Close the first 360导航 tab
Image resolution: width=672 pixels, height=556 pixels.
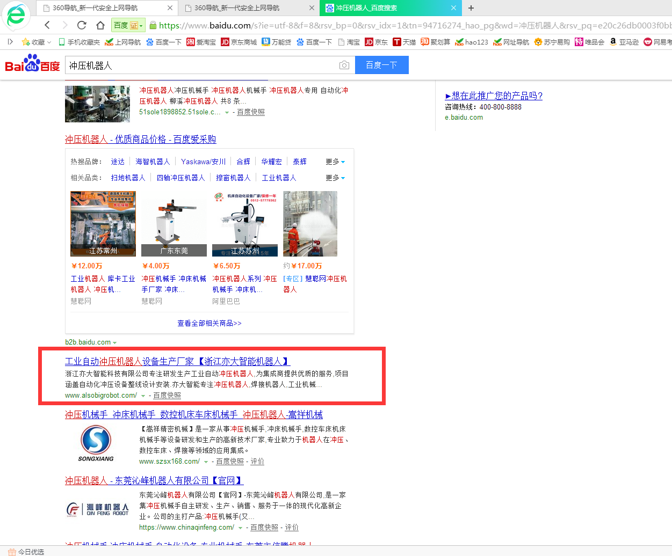click(170, 8)
